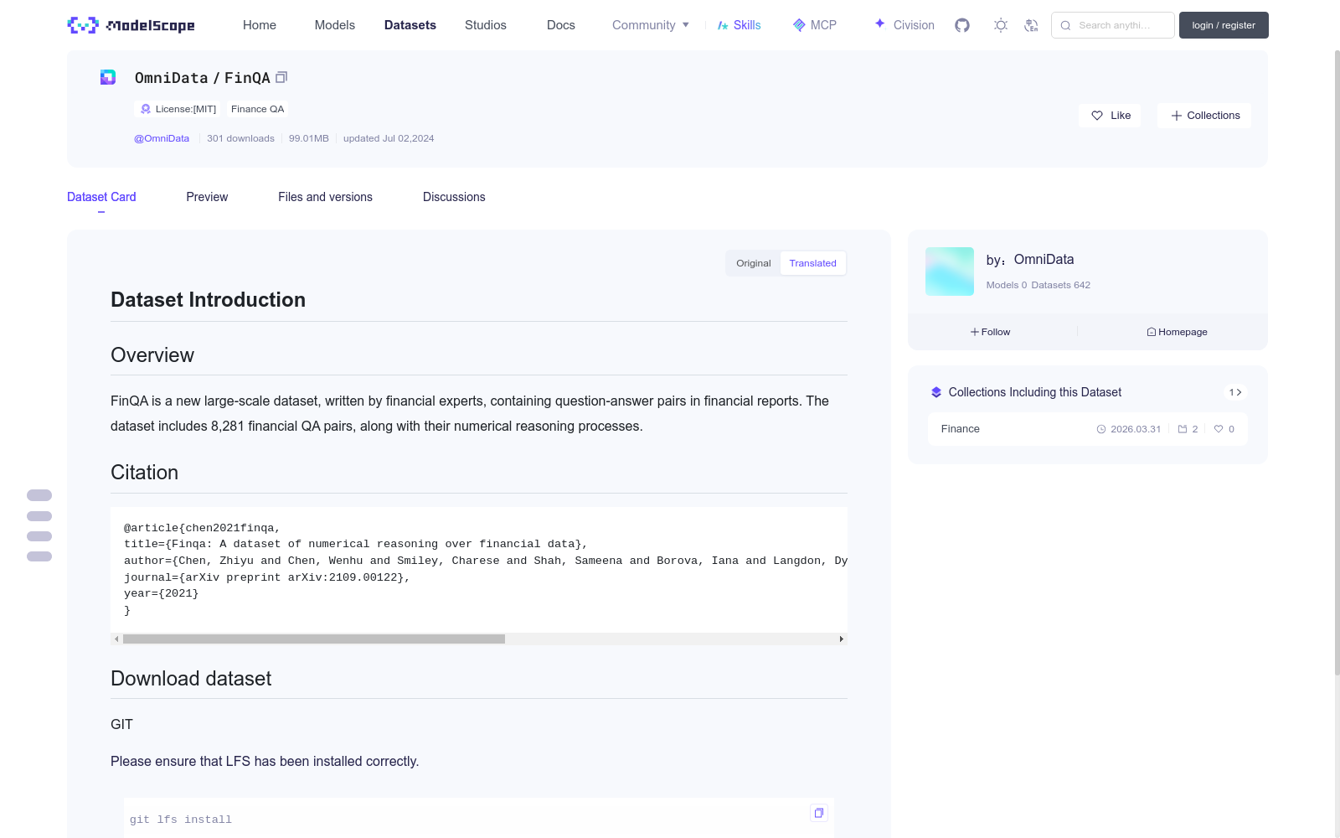
Task: Switch to the Discussions tab
Action: coord(454,197)
